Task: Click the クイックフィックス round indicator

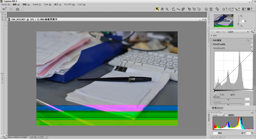Action: [251, 48]
